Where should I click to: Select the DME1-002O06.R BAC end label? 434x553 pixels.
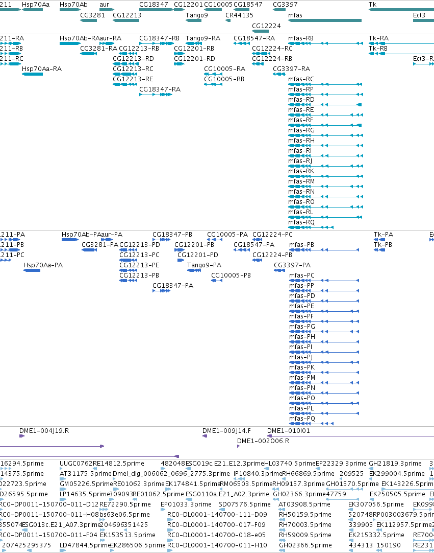click(x=263, y=441)
